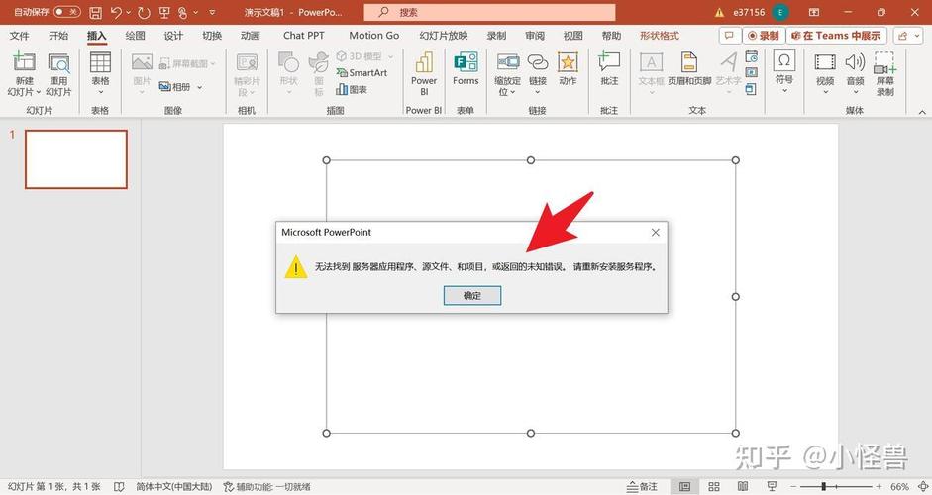Open the 设计 design tab
Viewport: 932px width, 495px height.
coord(173,36)
